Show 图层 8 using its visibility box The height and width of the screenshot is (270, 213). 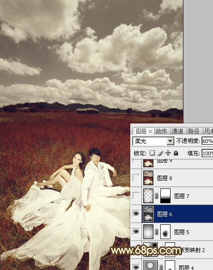(x=136, y=178)
